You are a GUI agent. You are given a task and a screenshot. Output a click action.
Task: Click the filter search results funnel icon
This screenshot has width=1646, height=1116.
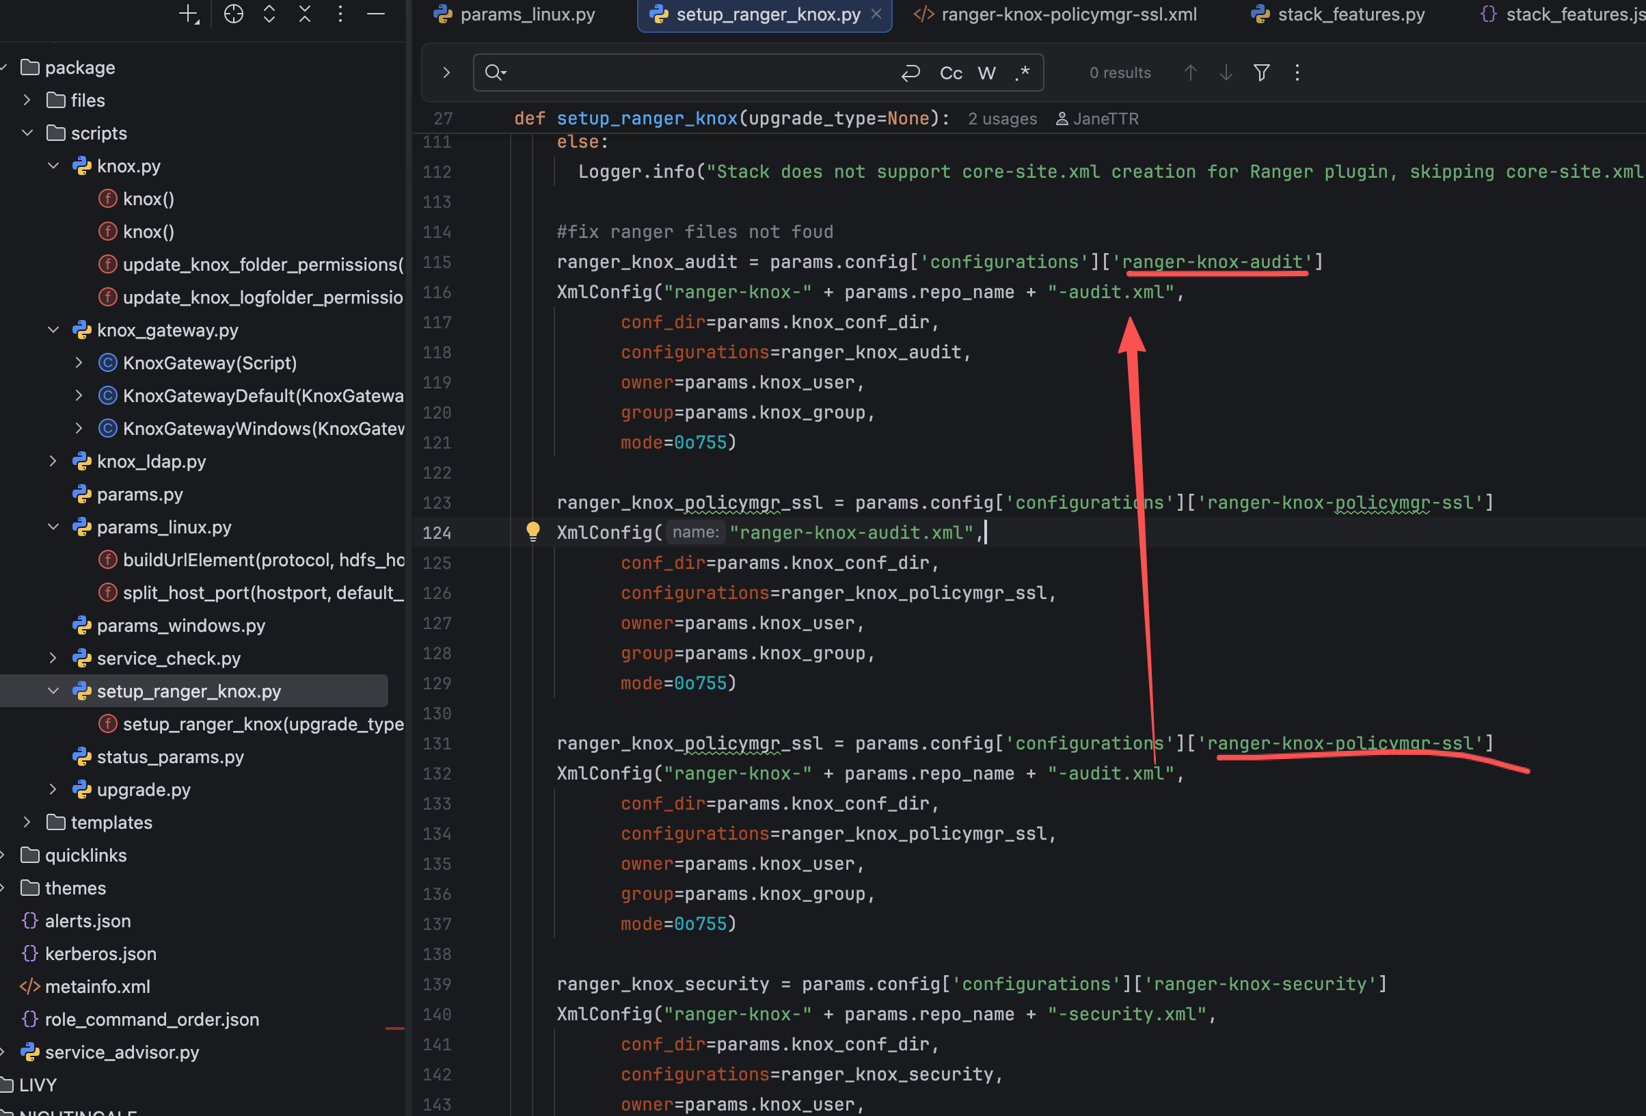click(1260, 72)
